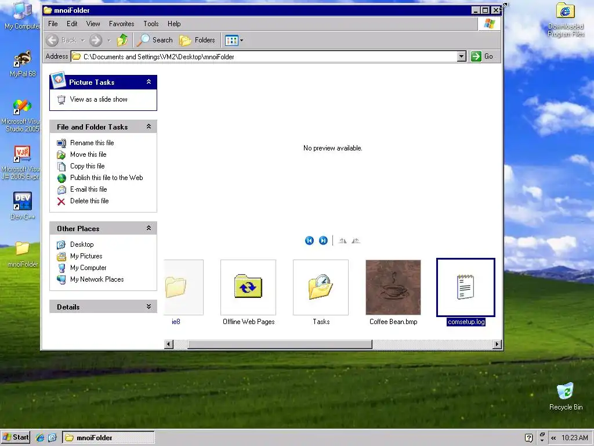Open the Forward history dropdown arrow
Screen dimensions: 594x446
coord(108,40)
